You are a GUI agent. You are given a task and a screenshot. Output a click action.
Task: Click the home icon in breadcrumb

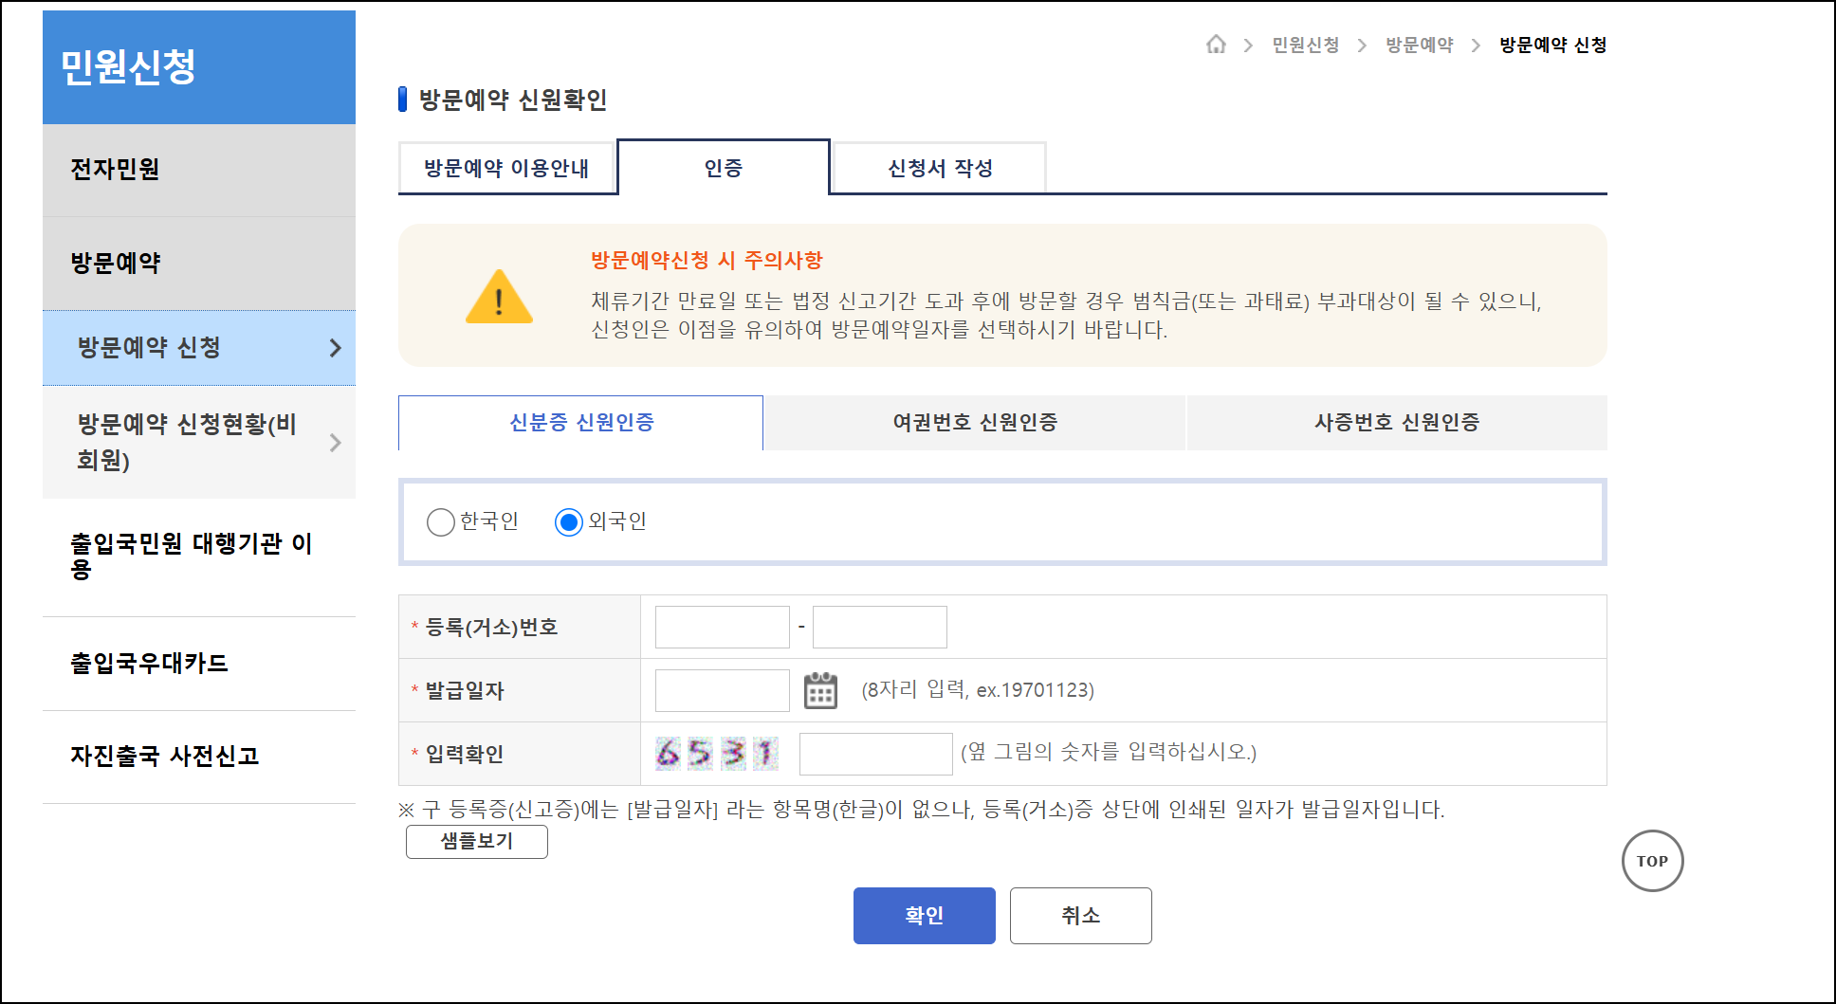1216,45
